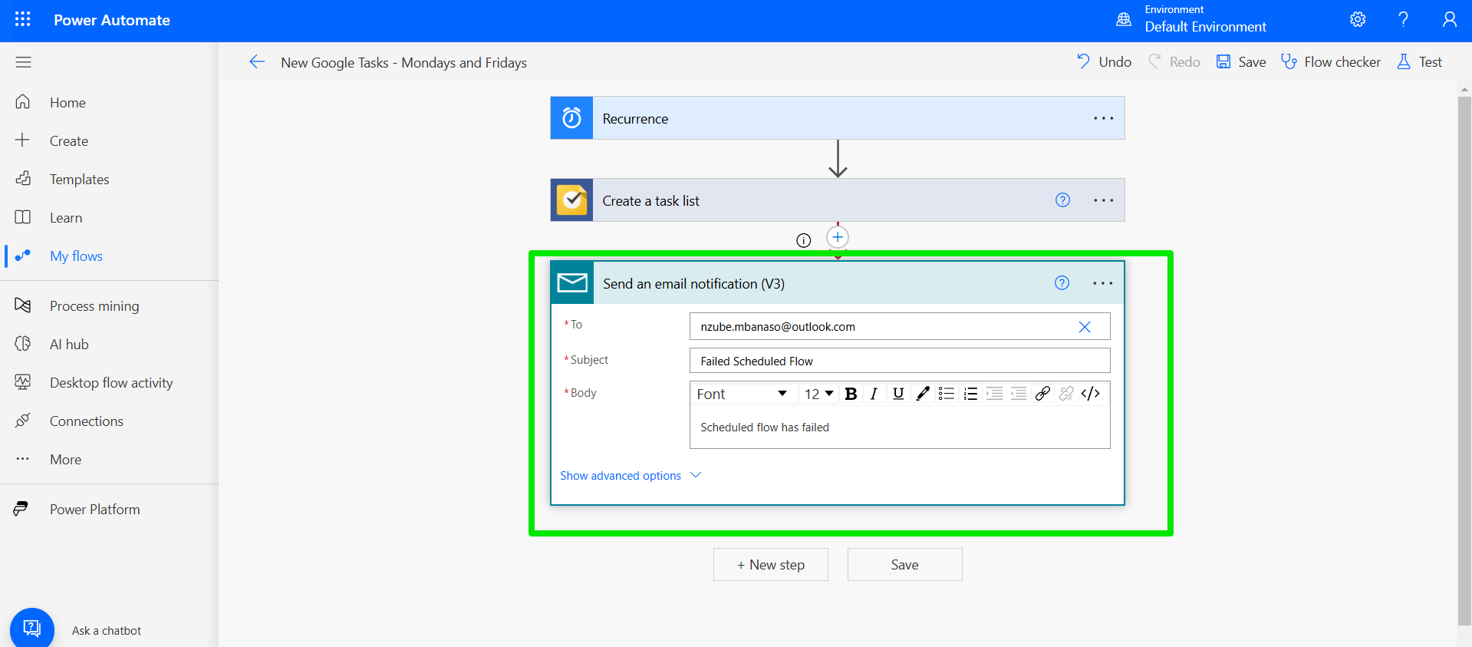Open the font size 12 dropdown
The image size is (1472, 647).
pos(818,394)
